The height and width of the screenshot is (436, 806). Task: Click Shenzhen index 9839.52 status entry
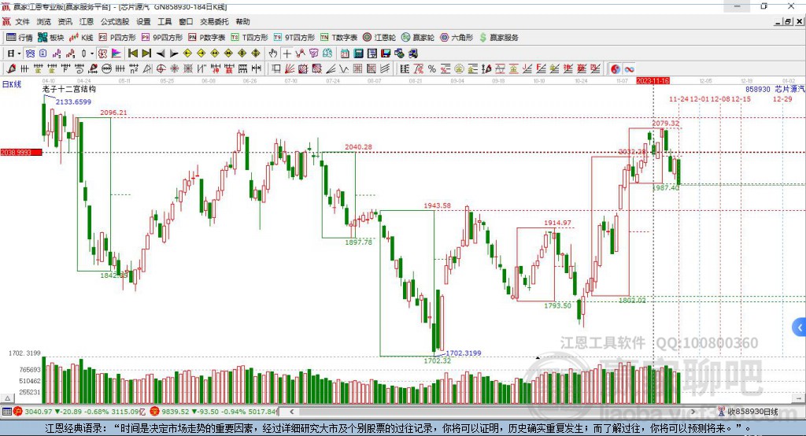(x=214, y=412)
